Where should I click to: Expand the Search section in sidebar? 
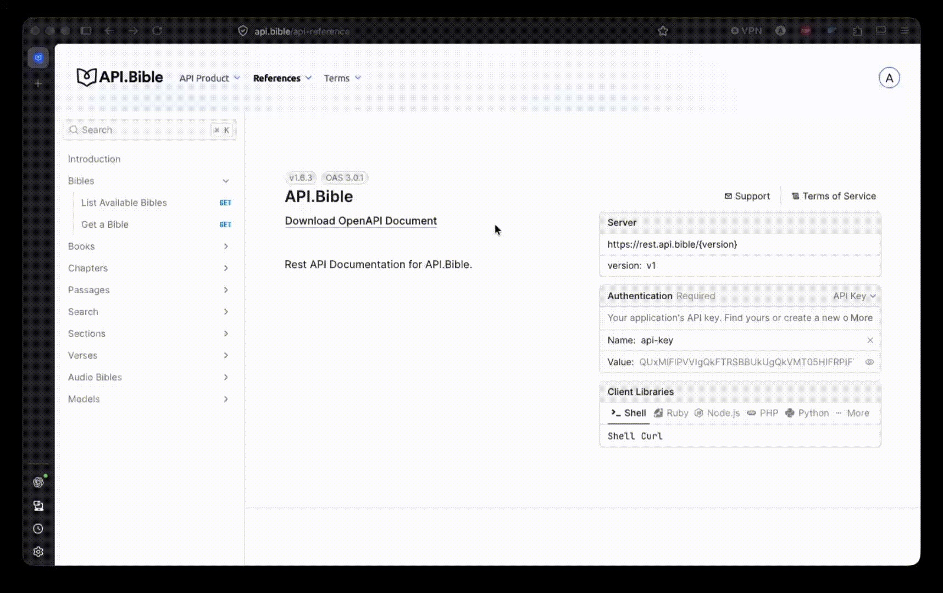tap(148, 311)
